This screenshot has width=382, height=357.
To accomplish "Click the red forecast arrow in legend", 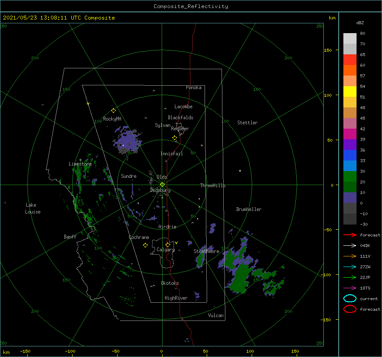I will pyautogui.click(x=350, y=235).
